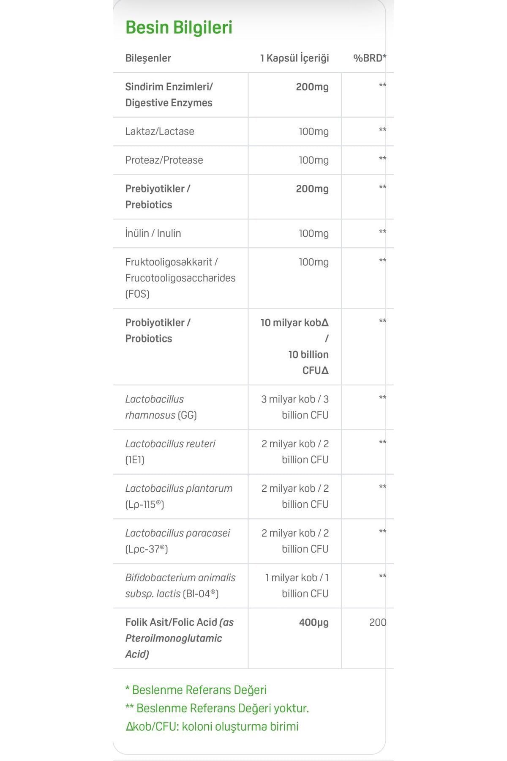Select the Probiyotikler / Probiotics row

tap(253, 347)
